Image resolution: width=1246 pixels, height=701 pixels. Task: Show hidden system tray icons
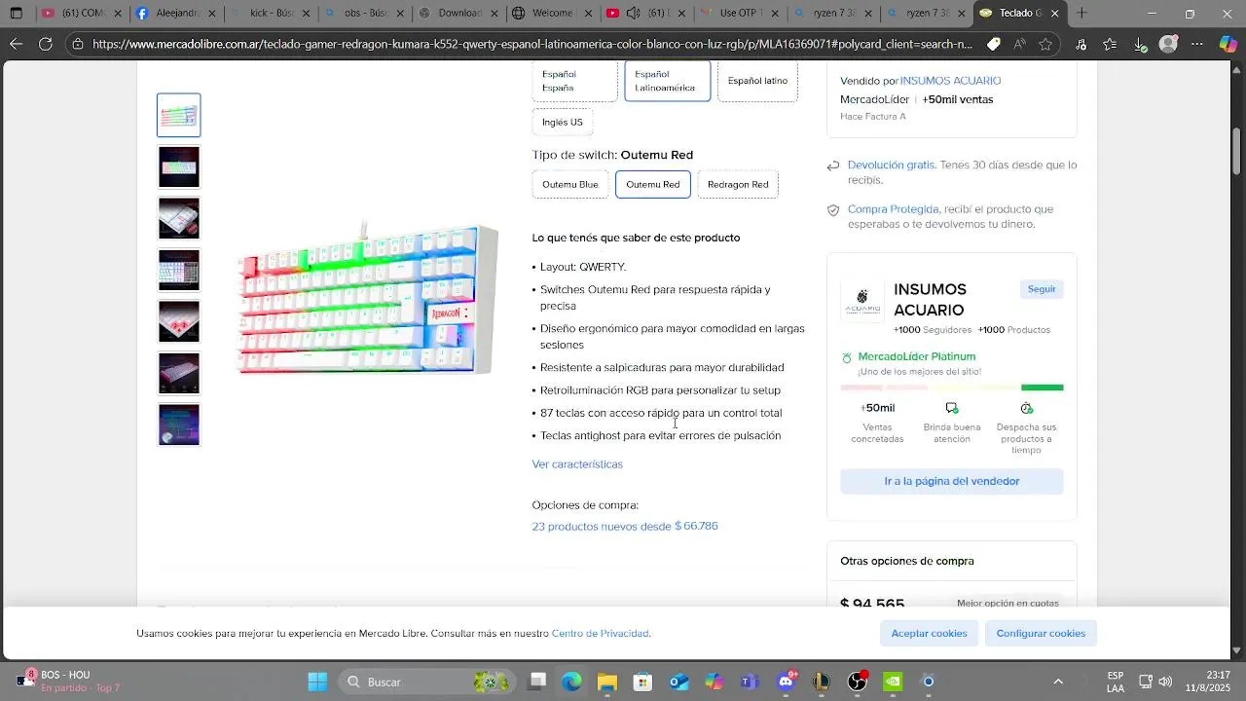pyautogui.click(x=1058, y=682)
